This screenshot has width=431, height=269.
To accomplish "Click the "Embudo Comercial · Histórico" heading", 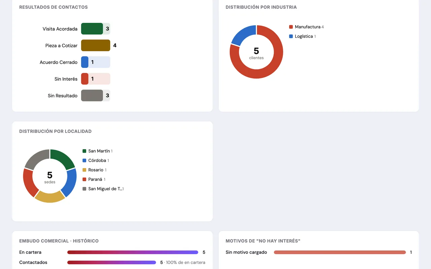I will [59, 241].
